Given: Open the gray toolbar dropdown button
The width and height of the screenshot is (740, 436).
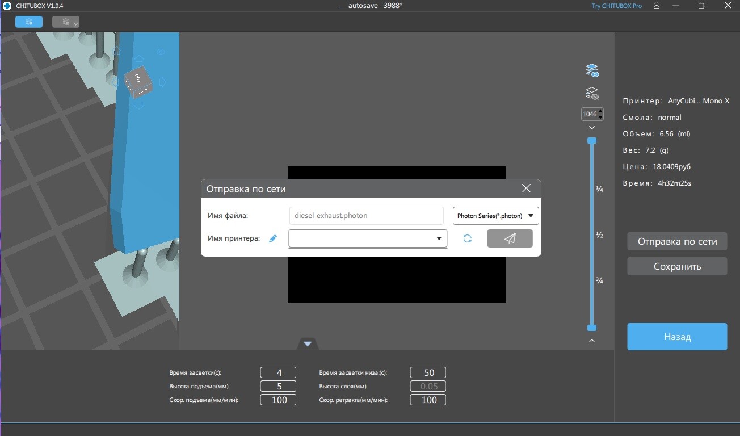Looking at the screenshot, I should point(66,22).
